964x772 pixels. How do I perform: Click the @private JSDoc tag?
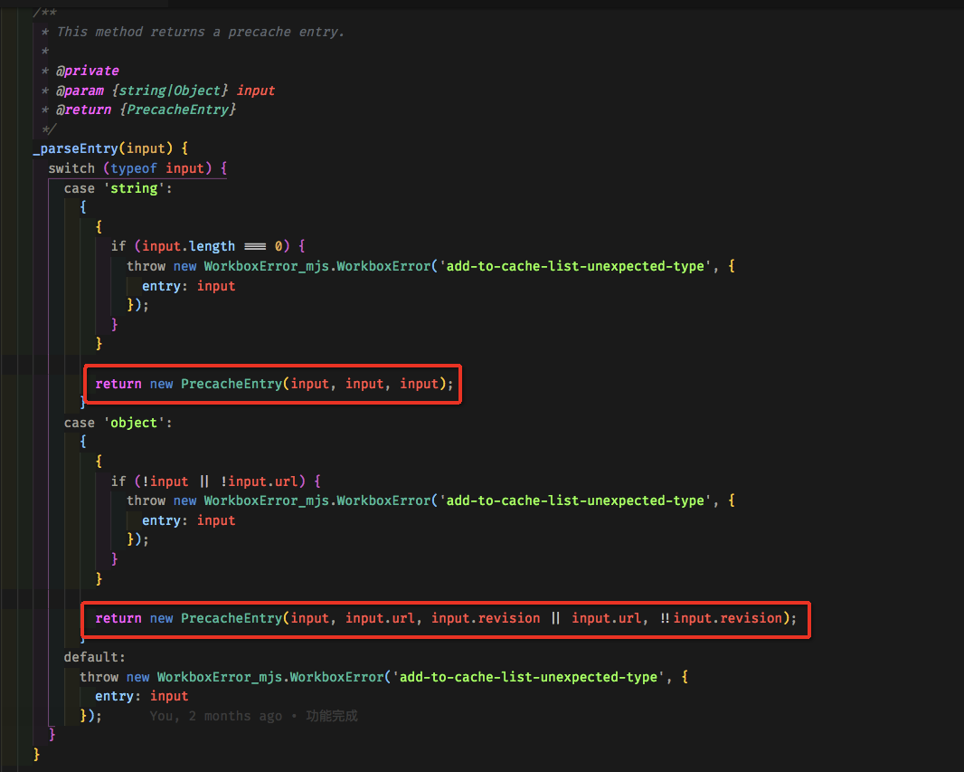88,71
